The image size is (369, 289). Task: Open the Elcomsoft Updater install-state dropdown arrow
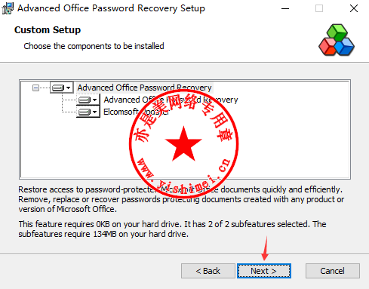click(94, 112)
